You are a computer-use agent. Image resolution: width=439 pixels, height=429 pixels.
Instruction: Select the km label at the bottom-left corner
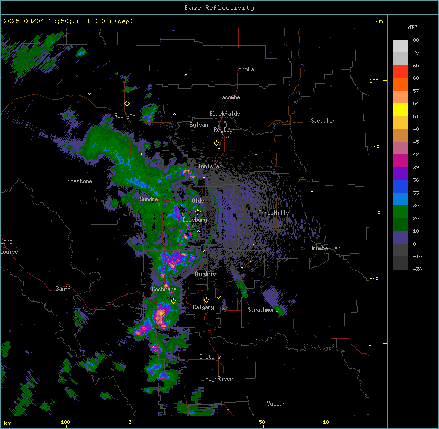pyautogui.click(x=8, y=423)
